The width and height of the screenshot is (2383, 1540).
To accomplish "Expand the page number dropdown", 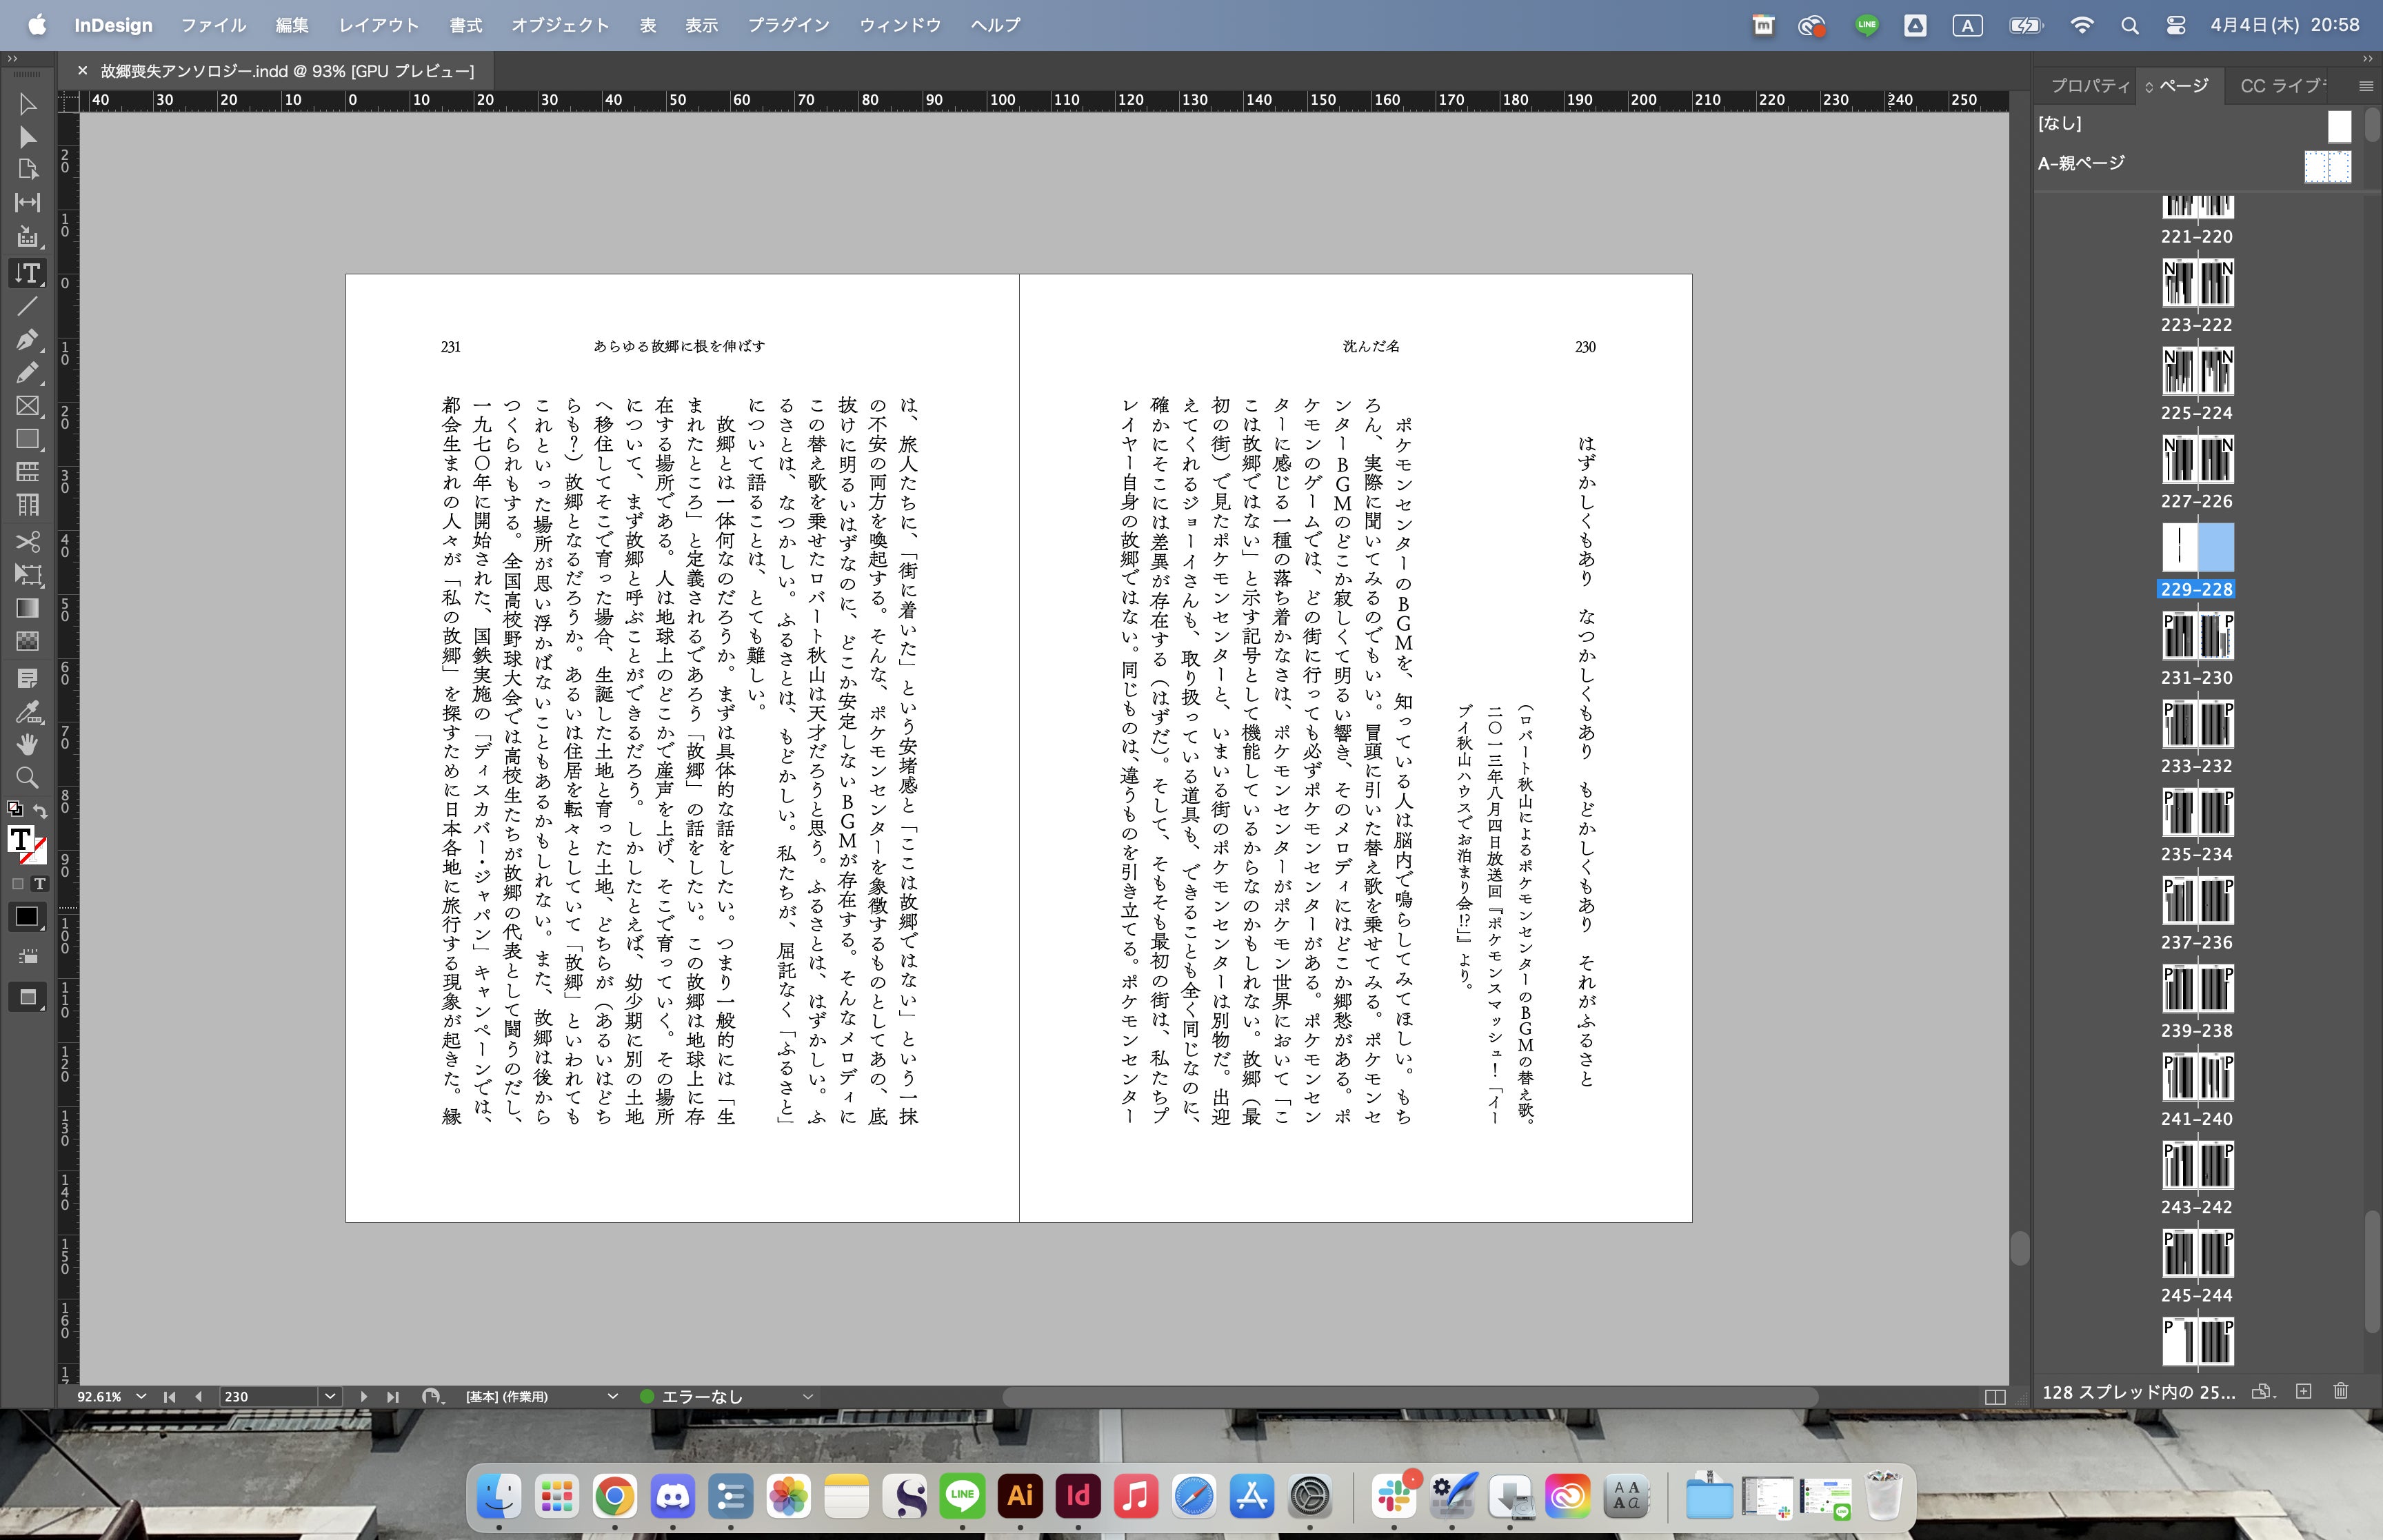I will click(330, 1397).
